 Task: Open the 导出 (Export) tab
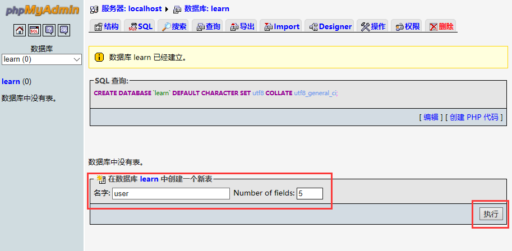(x=241, y=26)
